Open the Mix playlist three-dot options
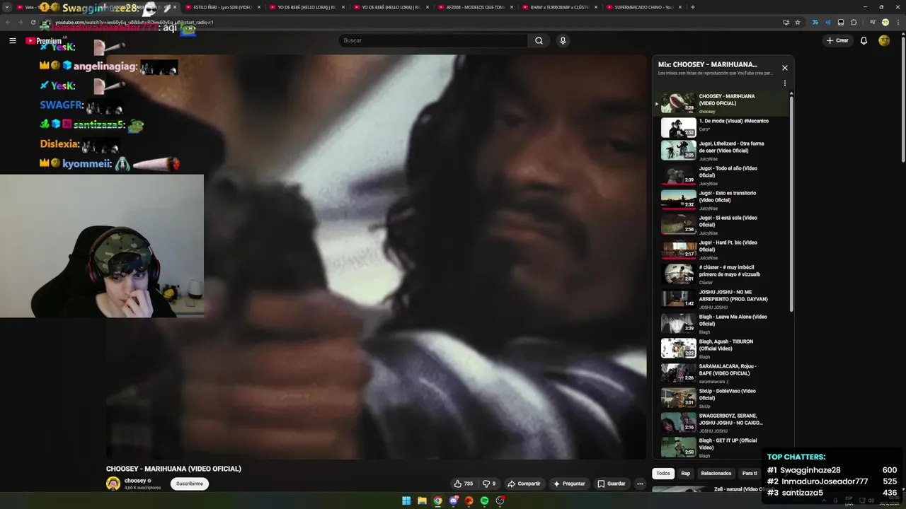 pos(784,83)
